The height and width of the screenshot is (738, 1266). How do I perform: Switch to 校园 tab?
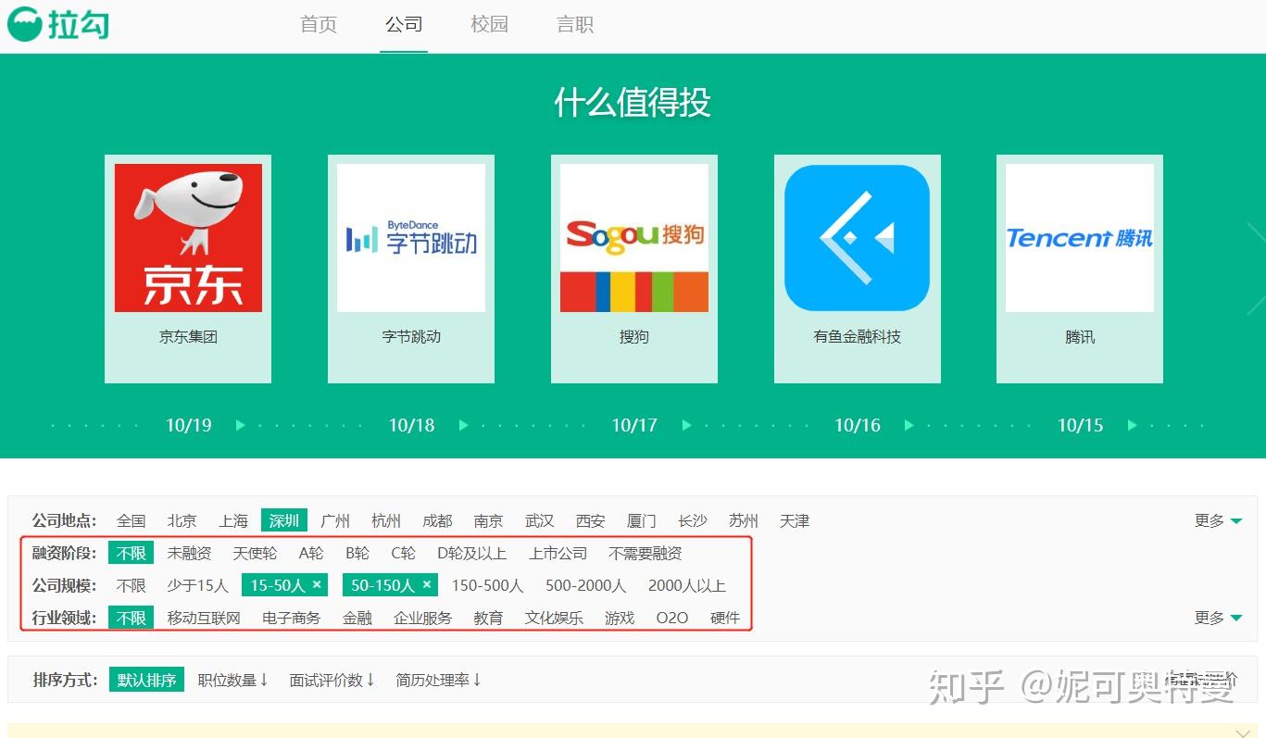[x=489, y=25]
